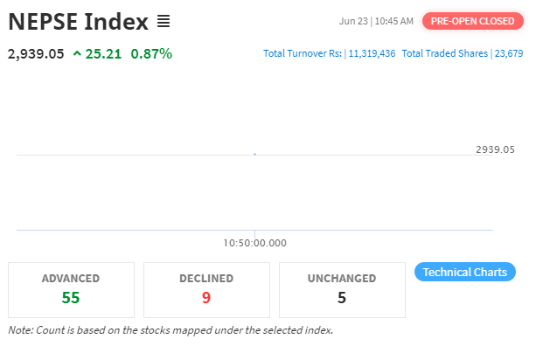536x346 pixels.
Task: Click the declined count number 9
Action: (206, 298)
